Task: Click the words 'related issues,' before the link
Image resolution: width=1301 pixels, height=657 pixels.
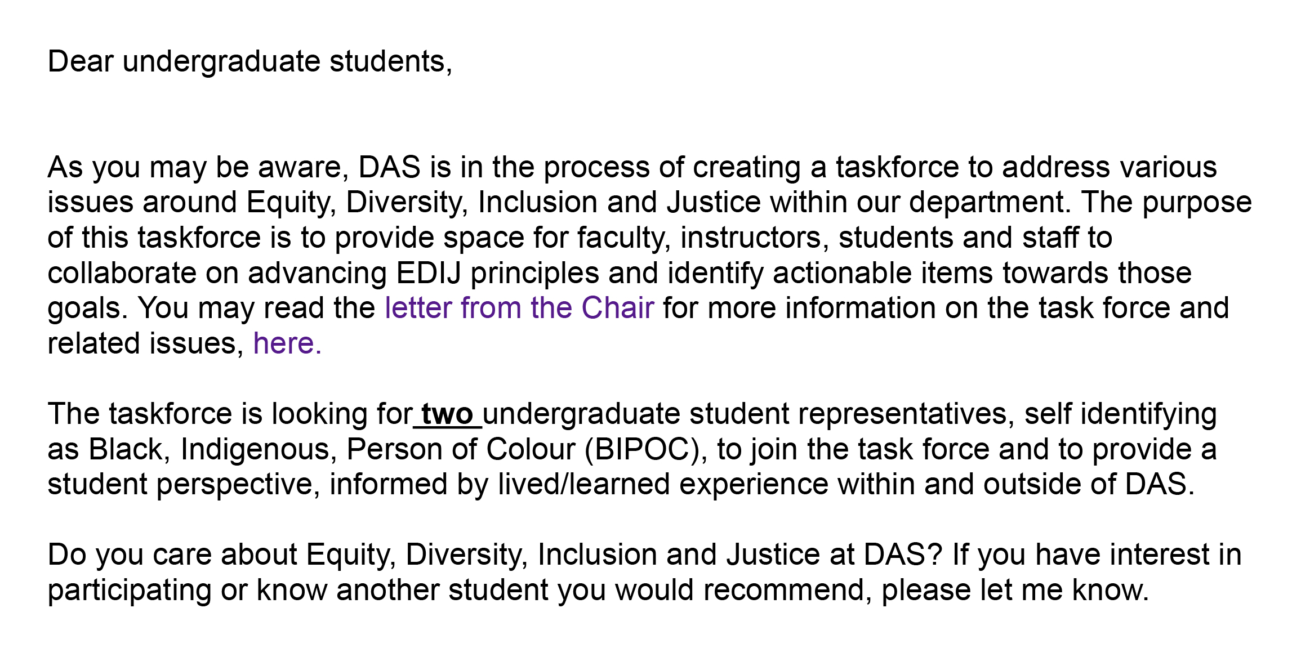Action: point(146,344)
